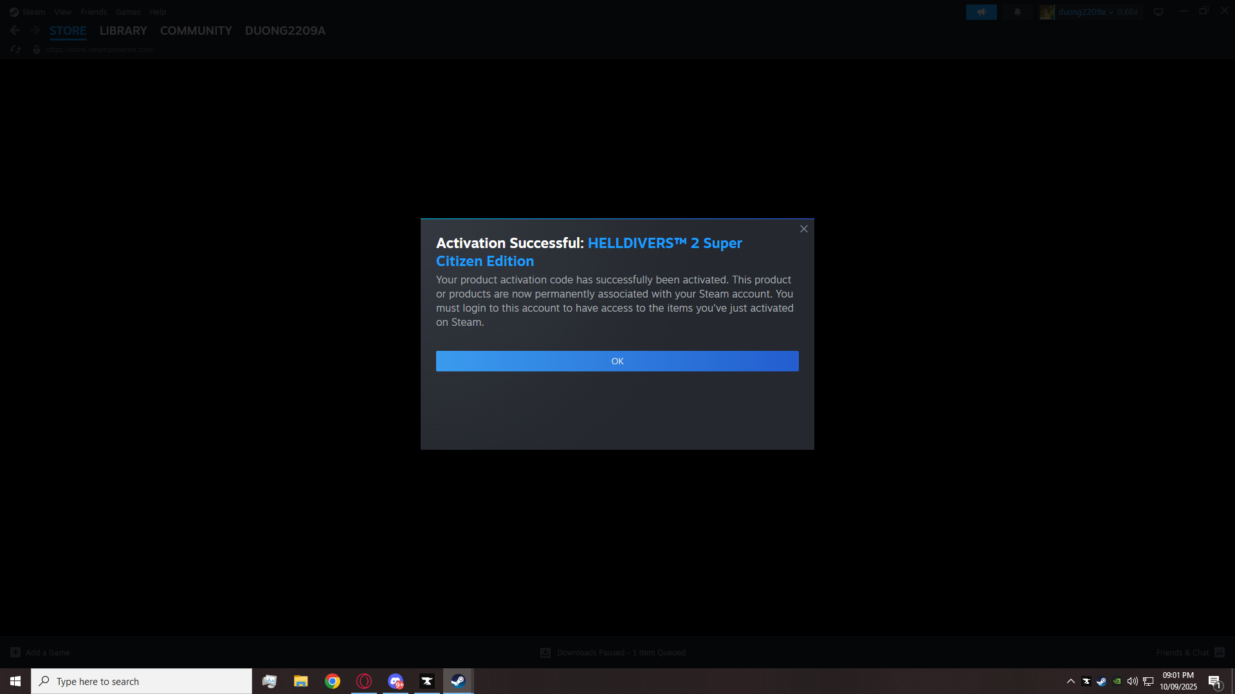
Task: Open Chrome from the taskbar
Action: [333, 681]
